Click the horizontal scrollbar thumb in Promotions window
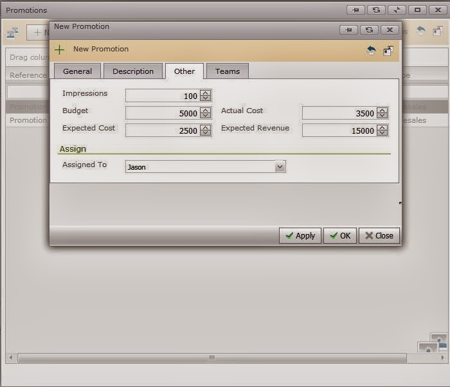 point(212,357)
